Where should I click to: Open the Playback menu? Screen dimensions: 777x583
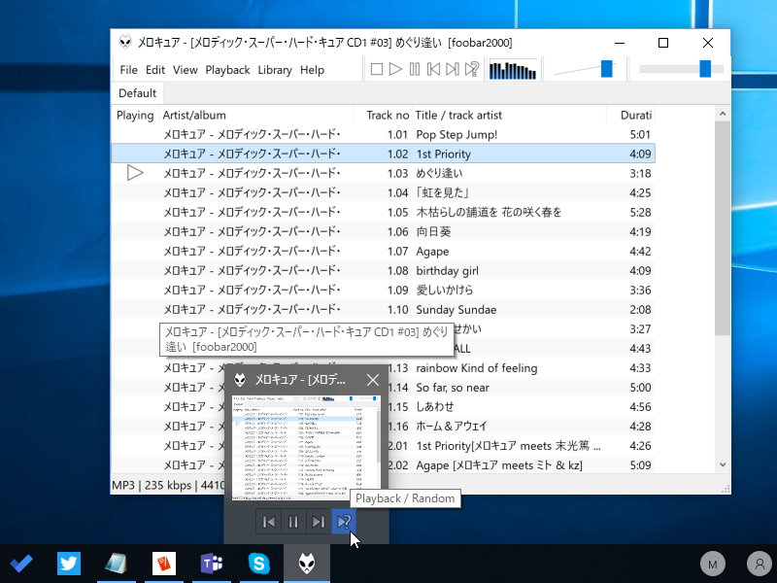click(227, 69)
